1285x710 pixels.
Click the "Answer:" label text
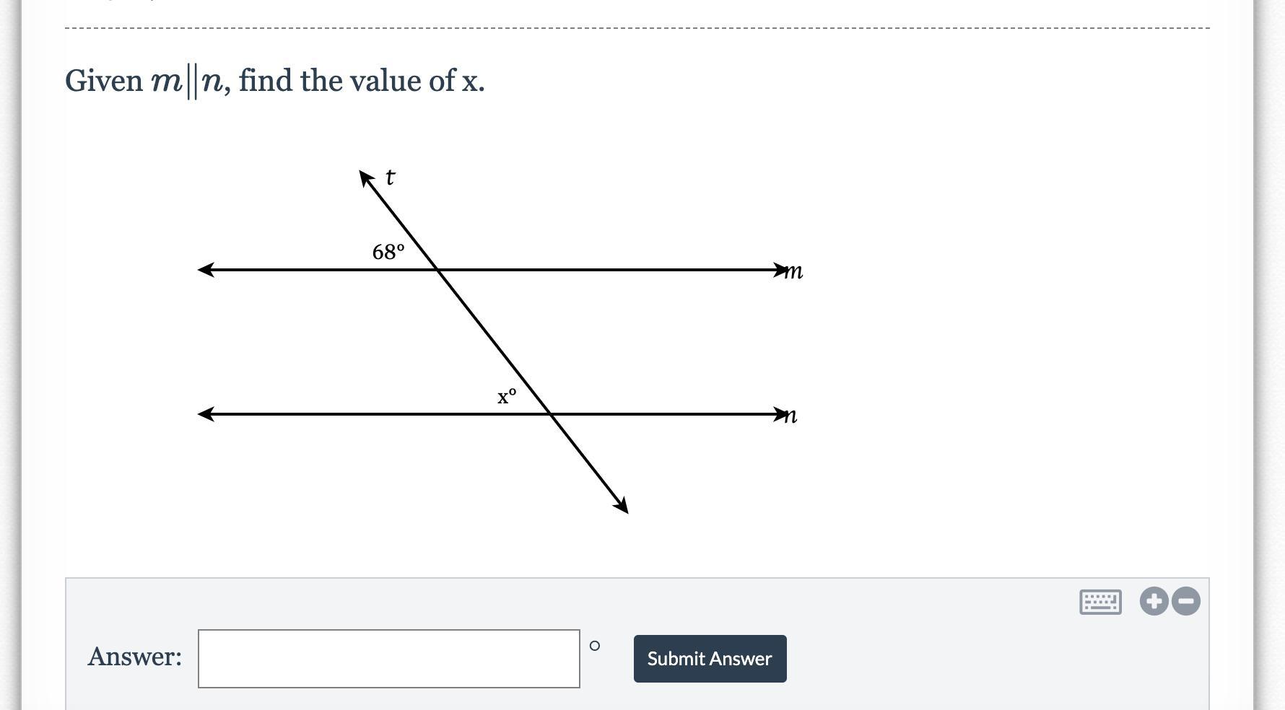tap(134, 657)
